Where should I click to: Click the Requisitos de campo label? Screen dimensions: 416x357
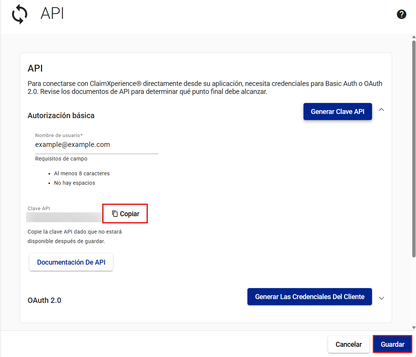coord(61,159)
